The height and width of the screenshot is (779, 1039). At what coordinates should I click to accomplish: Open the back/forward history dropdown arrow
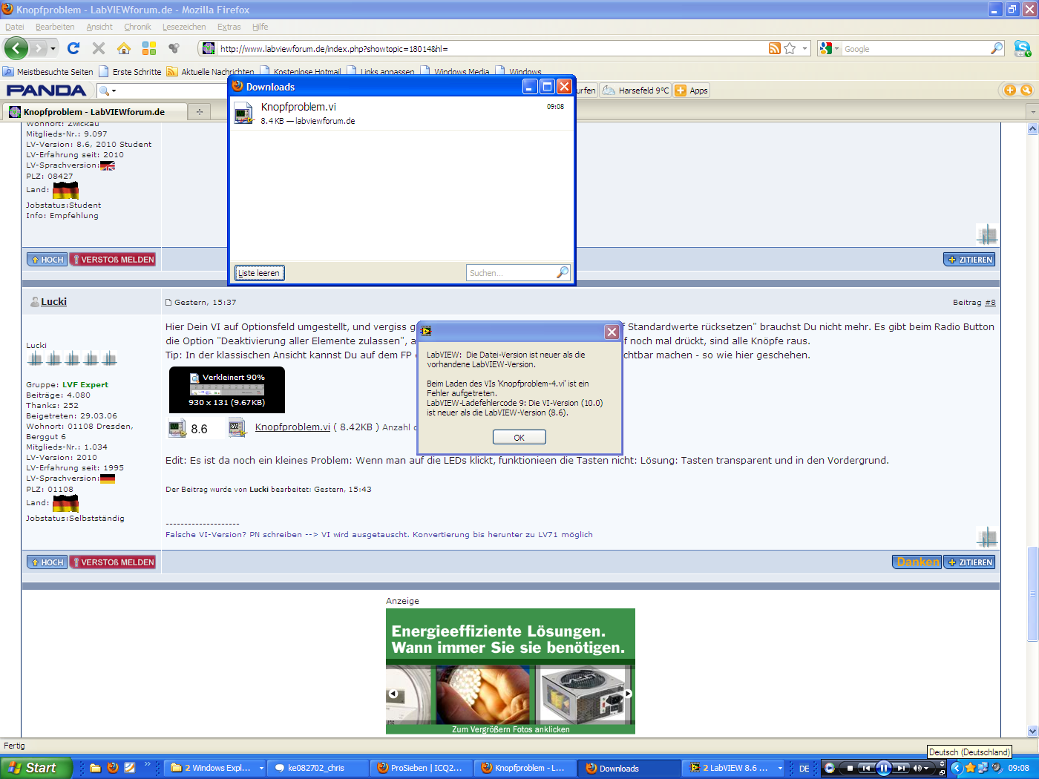[x=53, y=48]
